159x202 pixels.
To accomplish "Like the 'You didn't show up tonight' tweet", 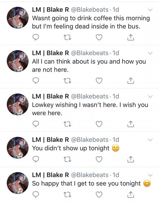I will coord(99,159).
